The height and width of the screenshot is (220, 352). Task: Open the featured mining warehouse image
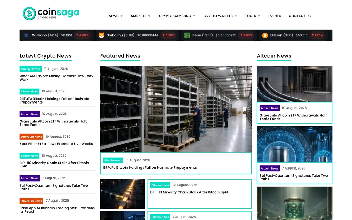(x=176, y=109)
